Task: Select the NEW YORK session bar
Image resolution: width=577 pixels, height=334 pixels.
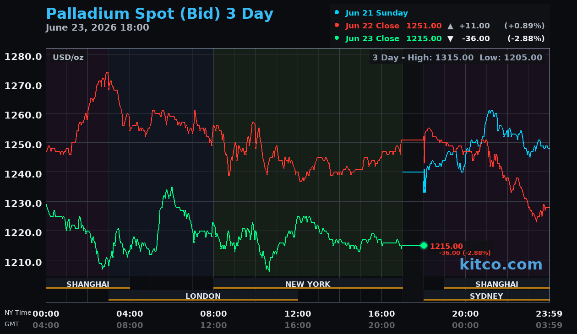Action: pyautogui.click(x=308, y=284)
